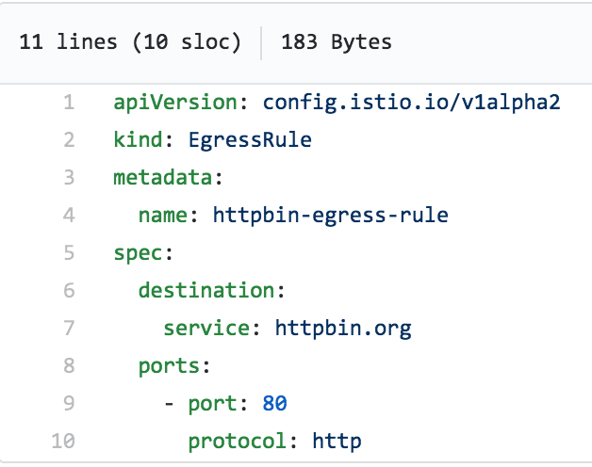Click line number 7 for the service line
Screen dimensions: 592x467
point(68,329)
